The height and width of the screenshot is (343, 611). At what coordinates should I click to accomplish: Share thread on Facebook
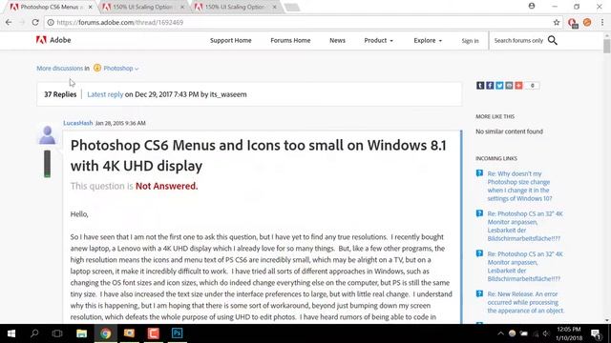[x=490, y=86]
